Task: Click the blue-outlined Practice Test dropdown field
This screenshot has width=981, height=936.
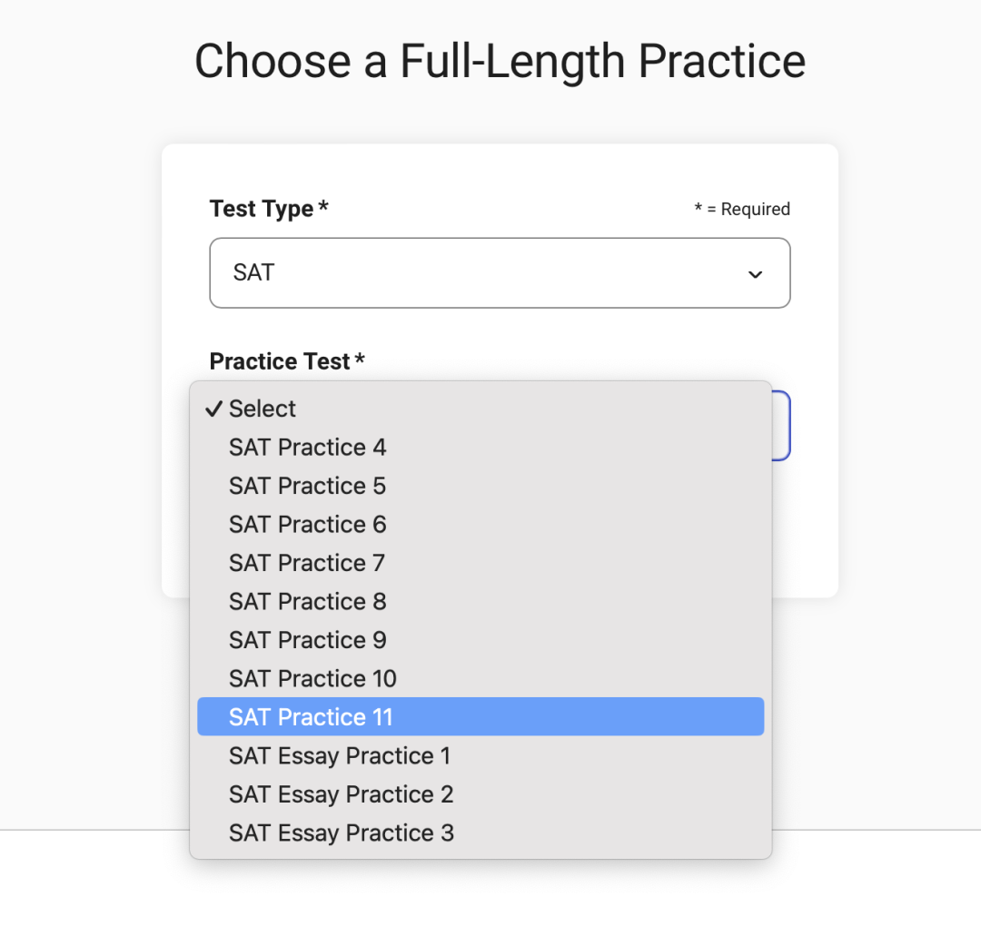Action: tap(781, 426)
